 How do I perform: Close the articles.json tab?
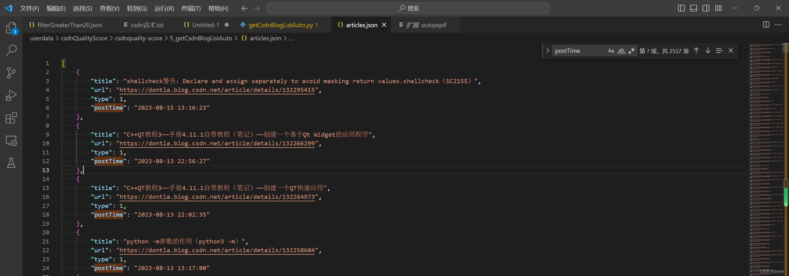pos(384,25)
